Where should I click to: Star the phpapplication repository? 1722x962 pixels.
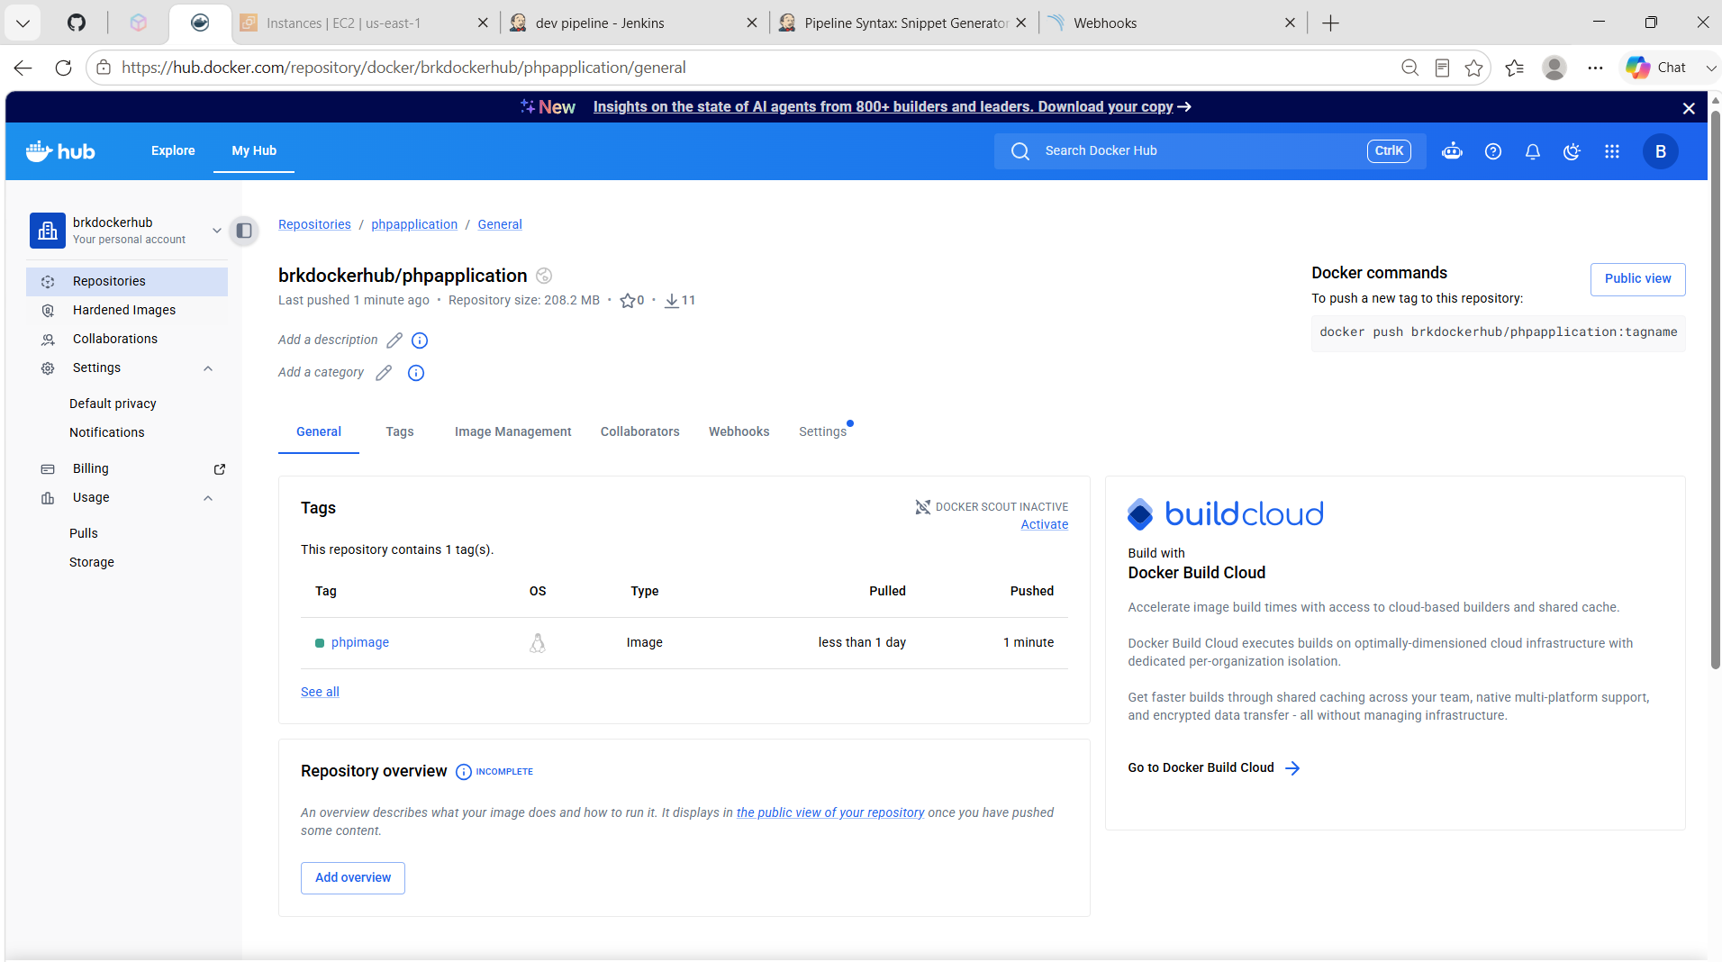tap(628, 301)
